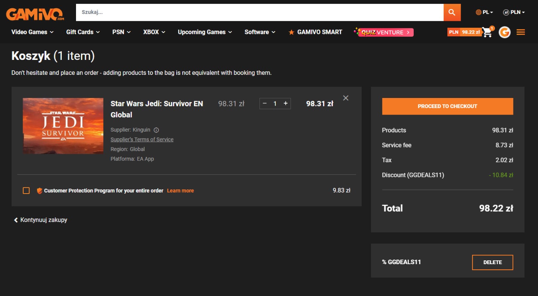Image resolution: width=538 pixels, height=296 pixels.
Task: Expand the XBOX dropdown
Action: [154, 32]
